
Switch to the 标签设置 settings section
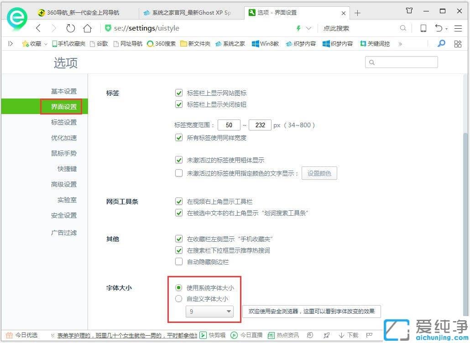coord(64,122)
